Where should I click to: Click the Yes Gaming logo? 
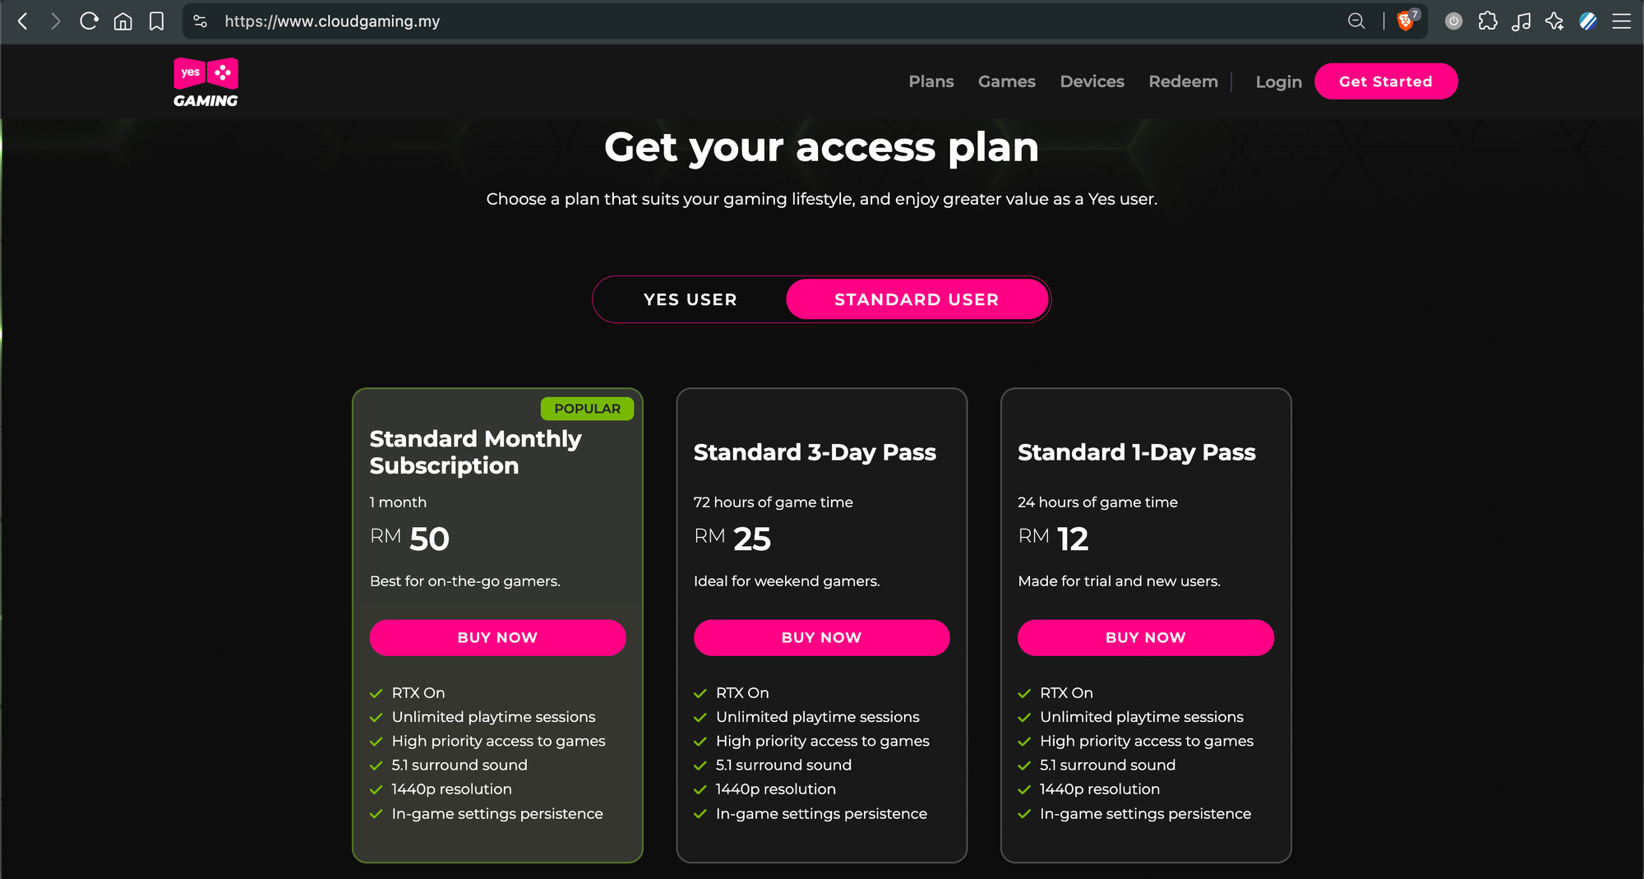pyautogui.click(x=205, y=82)
